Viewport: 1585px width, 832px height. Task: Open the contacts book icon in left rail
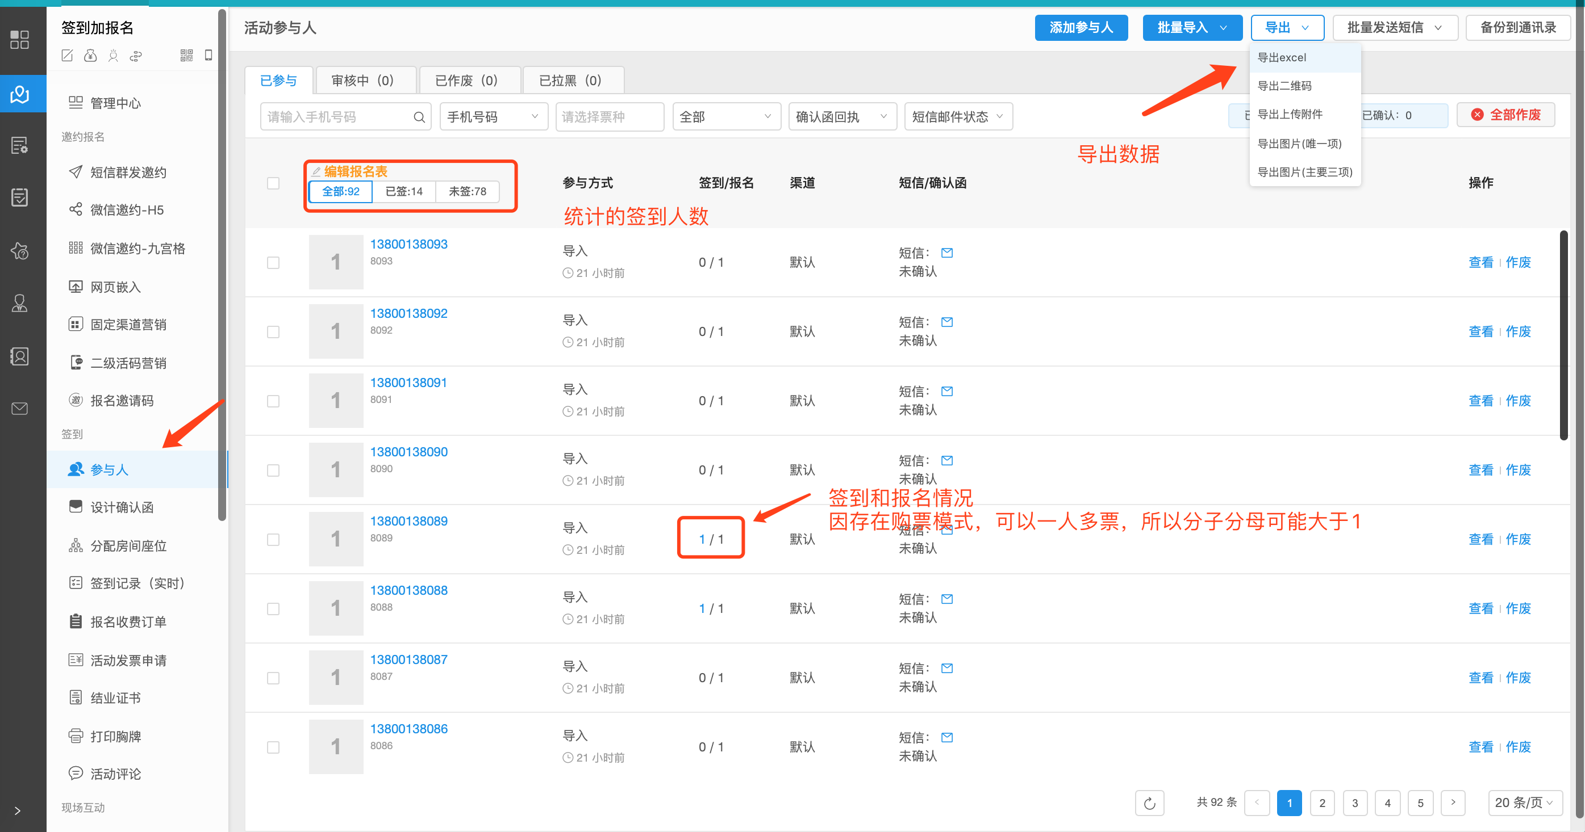tap(20, 356)
